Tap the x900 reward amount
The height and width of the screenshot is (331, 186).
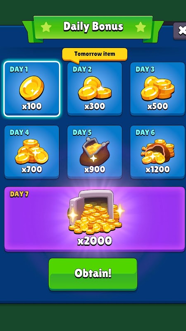95,169
